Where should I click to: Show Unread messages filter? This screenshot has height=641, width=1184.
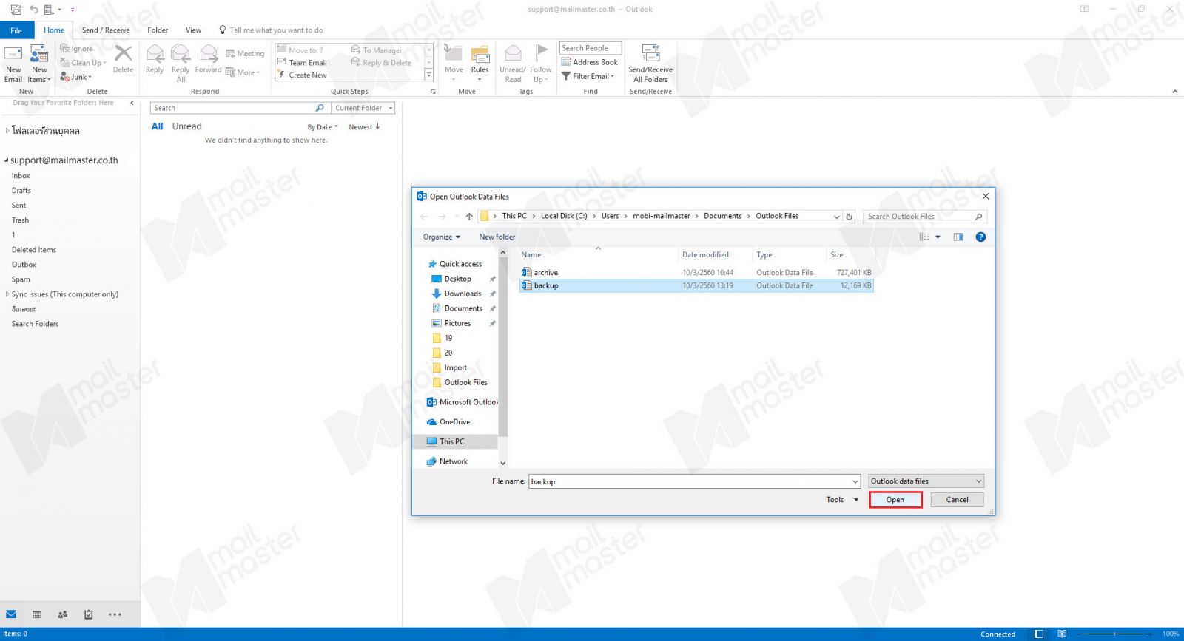click(x=186, y=126)
